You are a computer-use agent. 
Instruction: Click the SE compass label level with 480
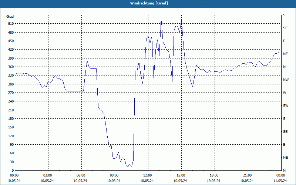(x=285, y=28)
